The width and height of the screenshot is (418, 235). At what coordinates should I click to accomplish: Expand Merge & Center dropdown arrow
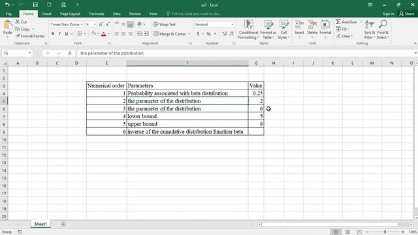(189, 34)
